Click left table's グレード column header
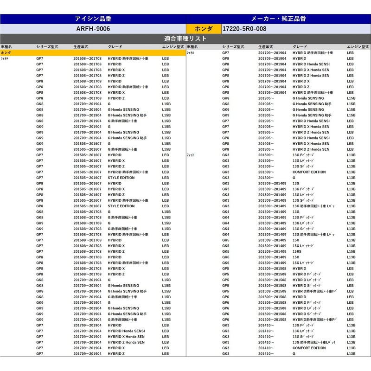Viewport: 371px width, 371px height. 115,47
